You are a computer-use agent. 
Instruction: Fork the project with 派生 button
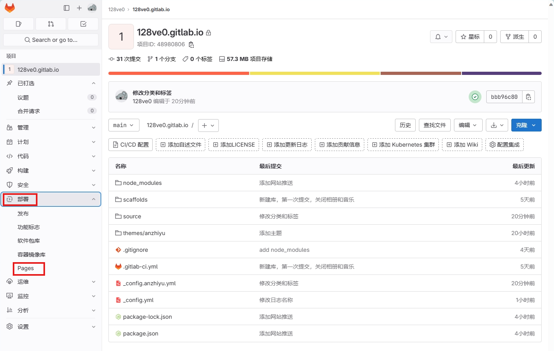click(515, 37)
